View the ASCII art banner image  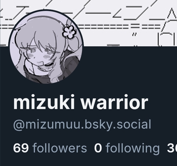coord(88,23)
